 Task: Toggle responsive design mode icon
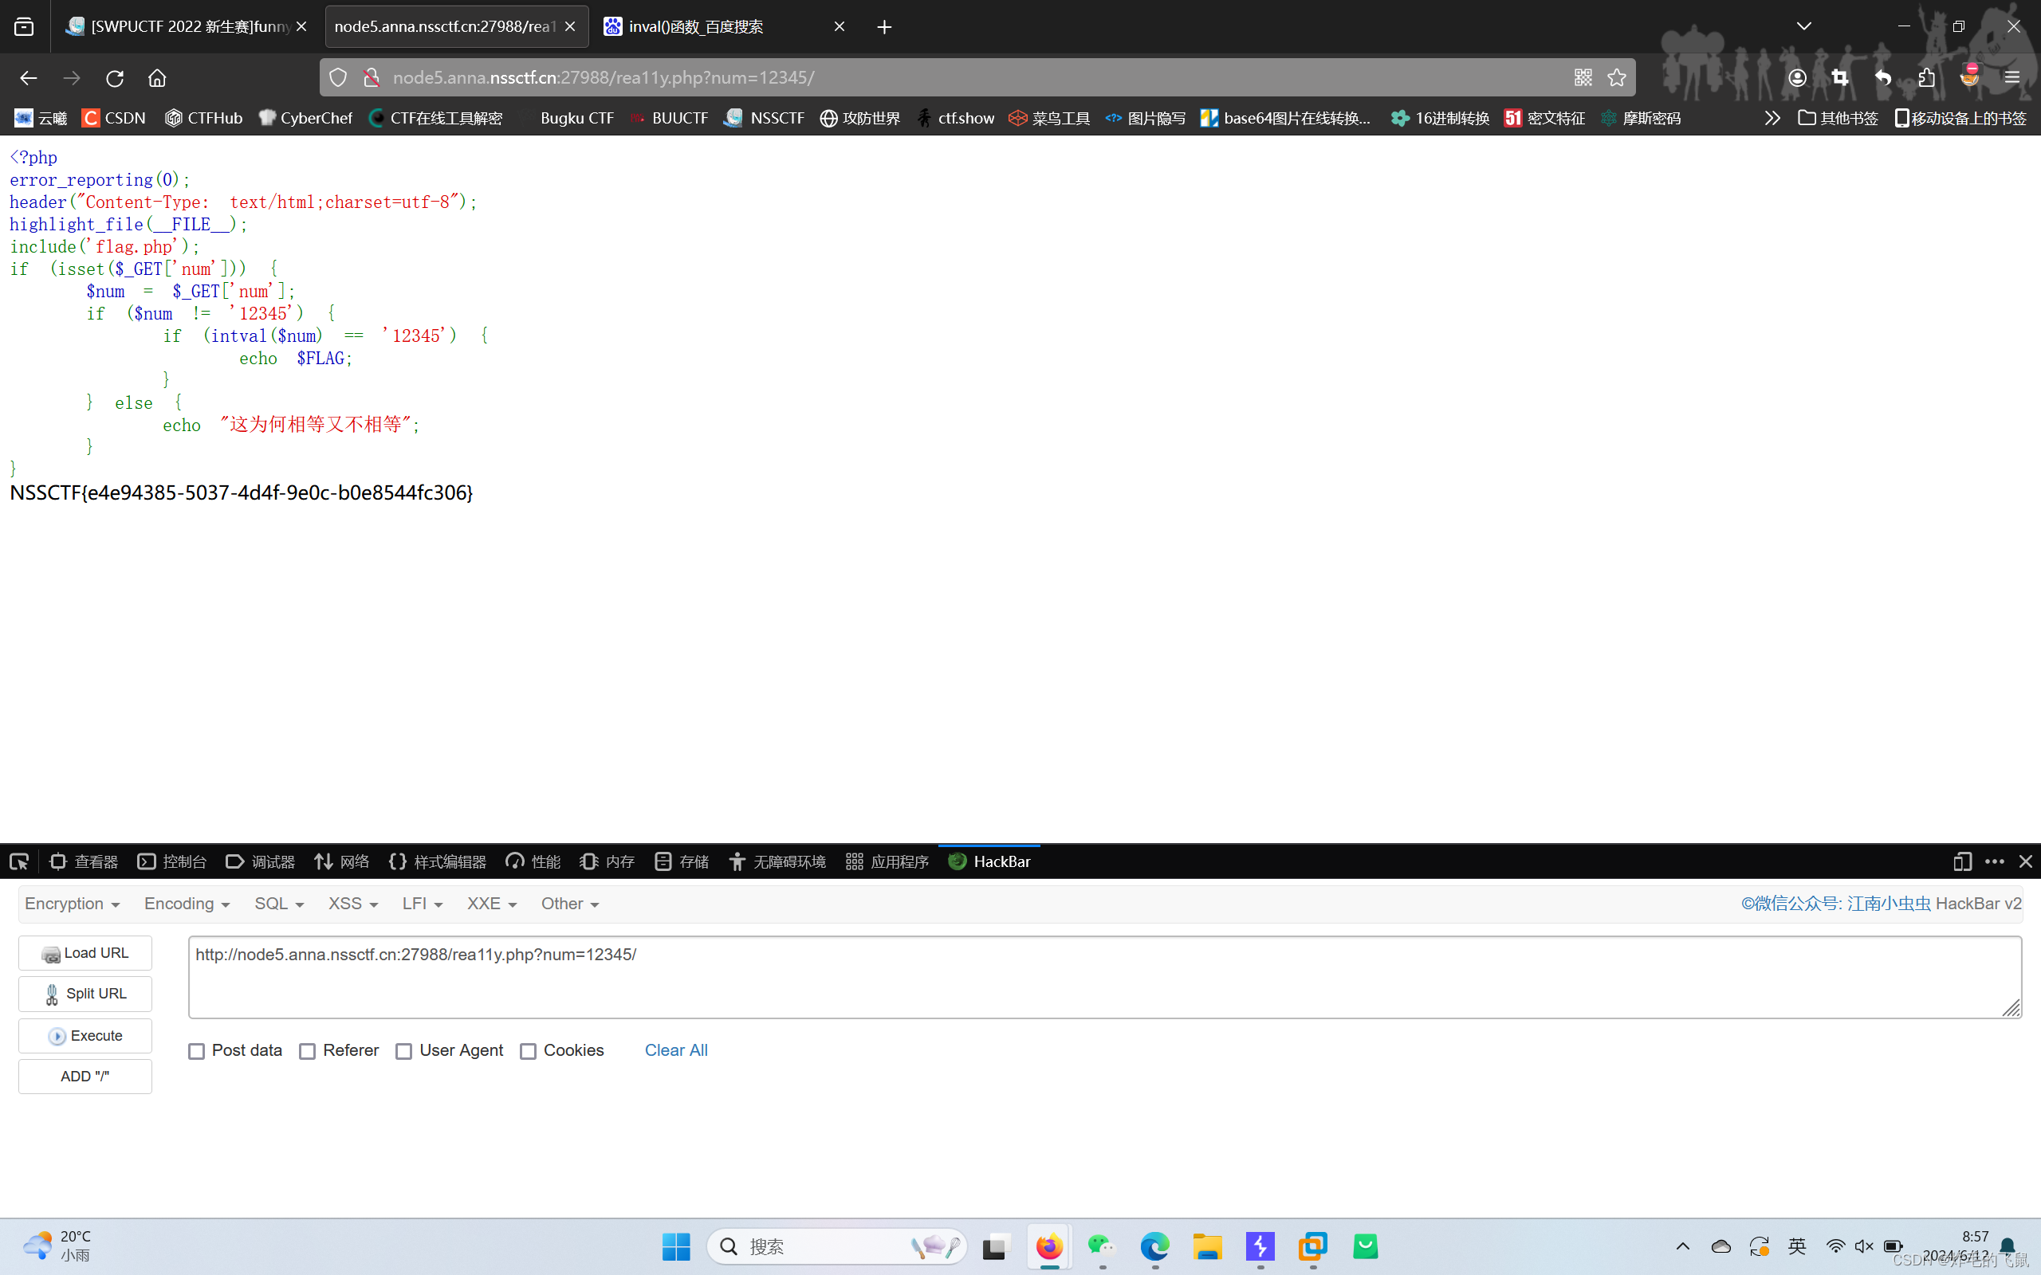pos(1962,861)
